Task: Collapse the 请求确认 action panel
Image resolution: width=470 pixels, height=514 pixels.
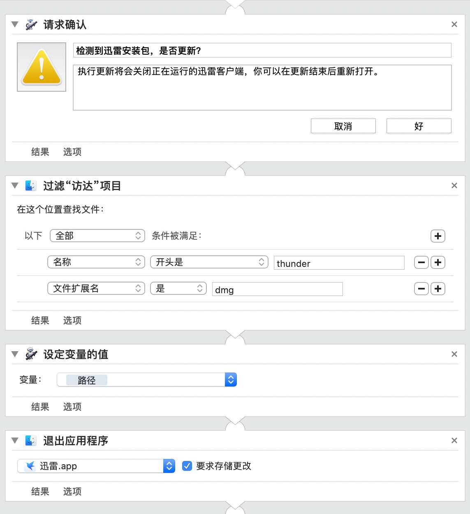Action: click(x=15, y=25)
